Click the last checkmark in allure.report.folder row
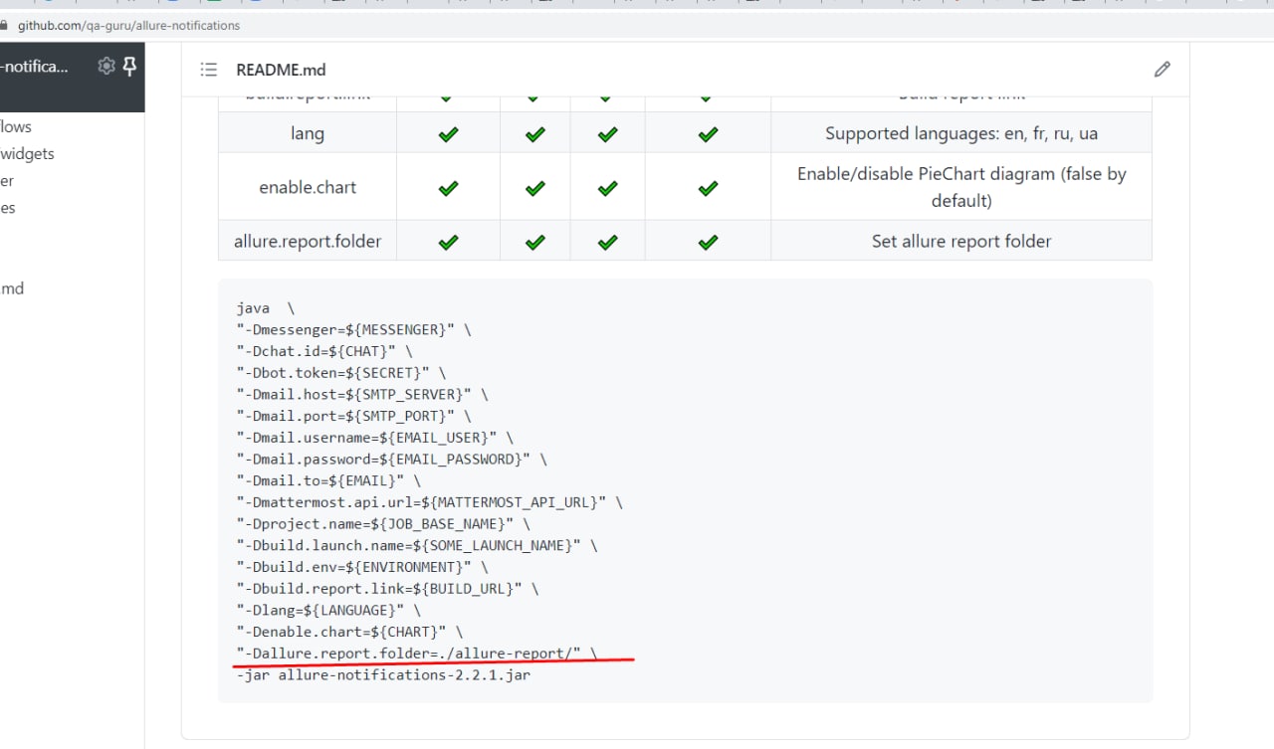The width and height of the screenshot is (1274, 749). pyautogui.click(x=708, y=241)
